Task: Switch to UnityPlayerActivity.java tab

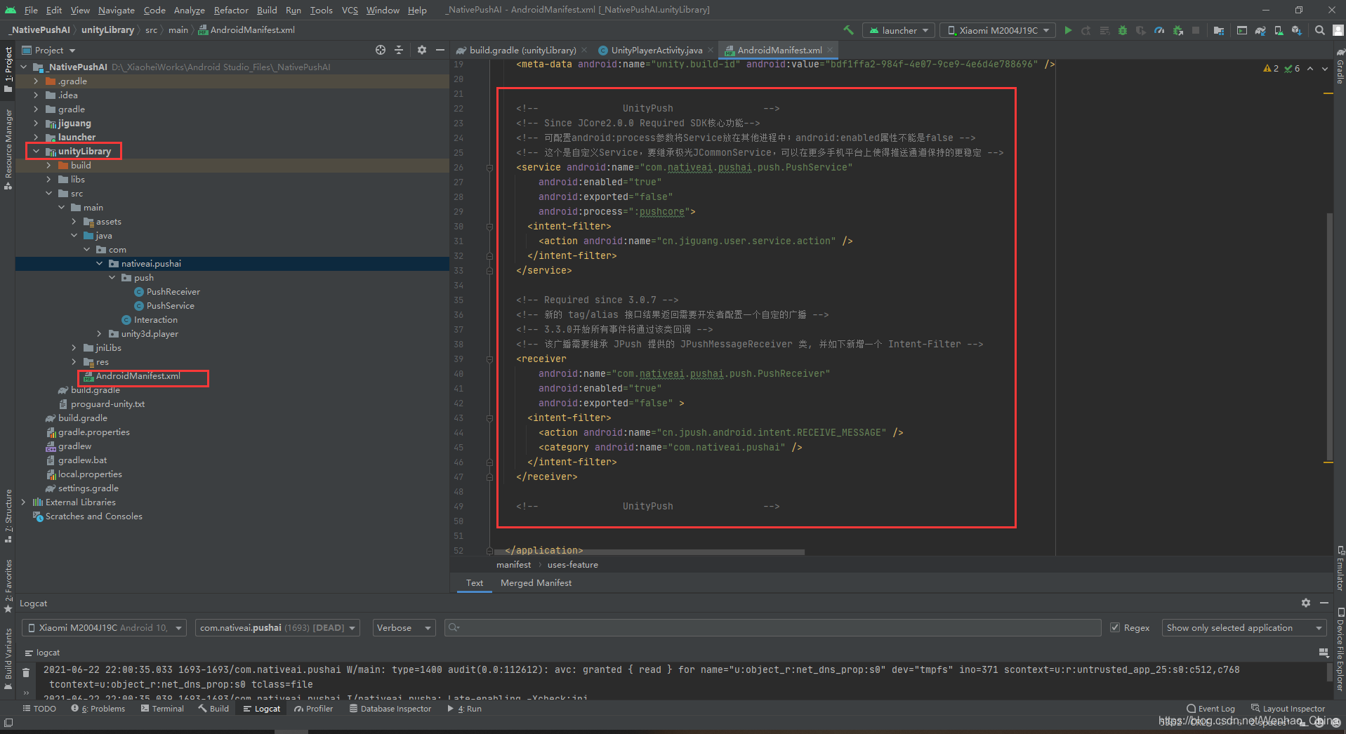Action: [x=656, y=50]
